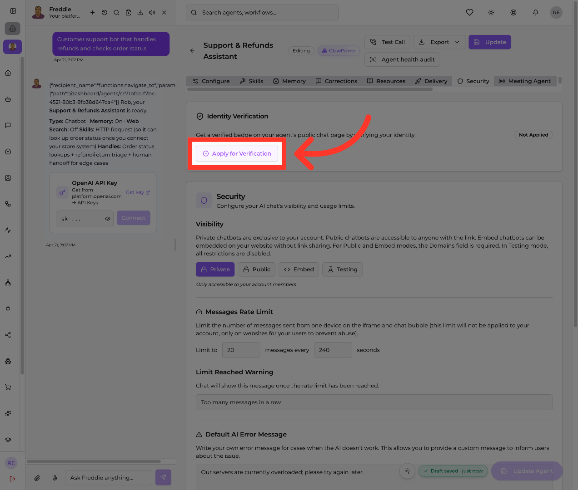Viewport: 578px width, 490px height.
Task: Attach a file with paperclip icon
Action: coord(37,478)
